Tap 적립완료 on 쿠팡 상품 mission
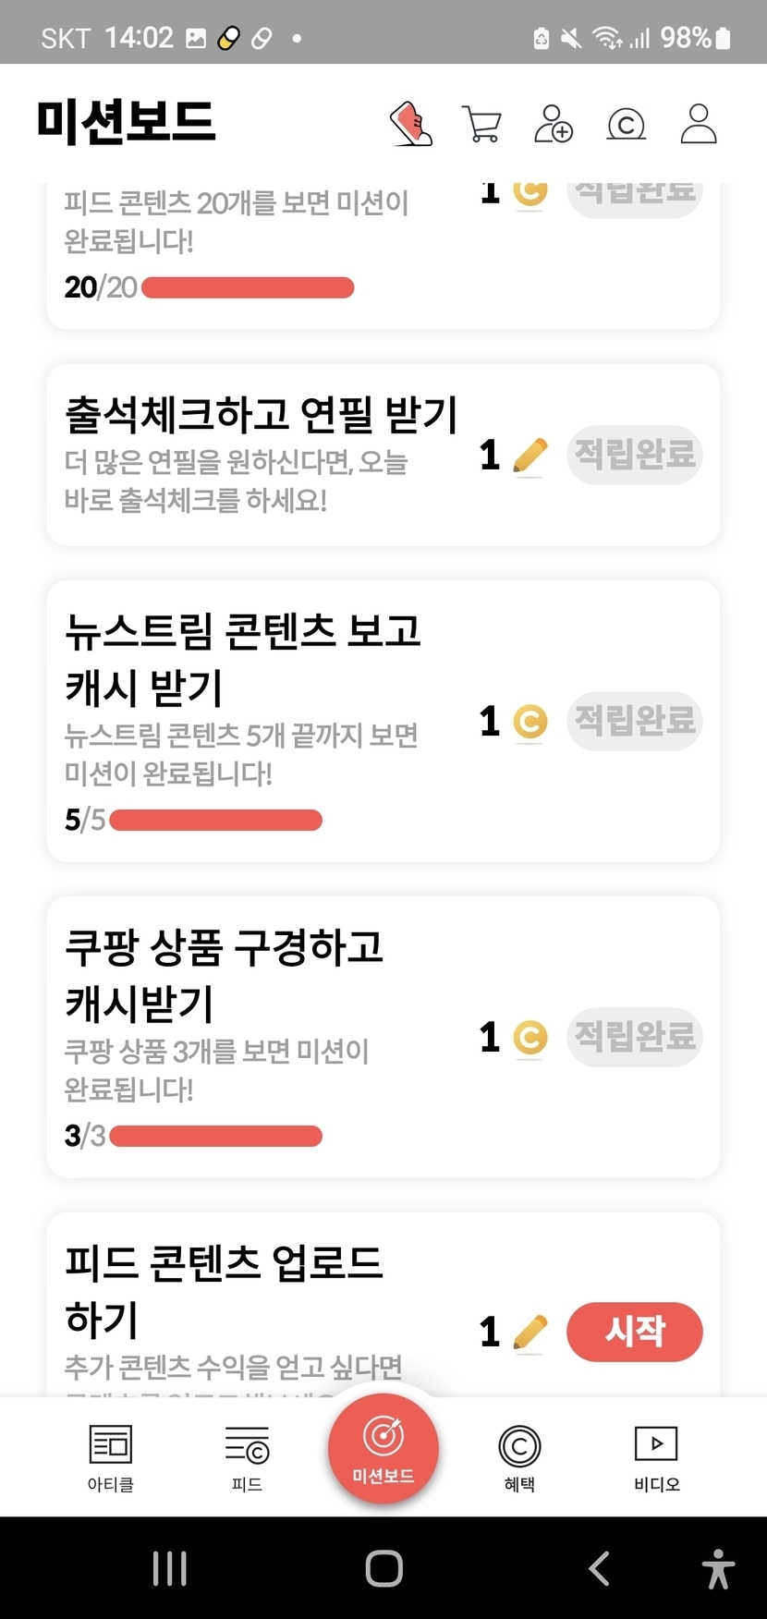Viewport: 767px width, 1619px height. [x=635, y=1037]
